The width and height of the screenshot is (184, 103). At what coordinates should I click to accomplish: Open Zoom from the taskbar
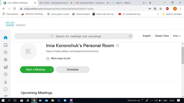point(65,100)
